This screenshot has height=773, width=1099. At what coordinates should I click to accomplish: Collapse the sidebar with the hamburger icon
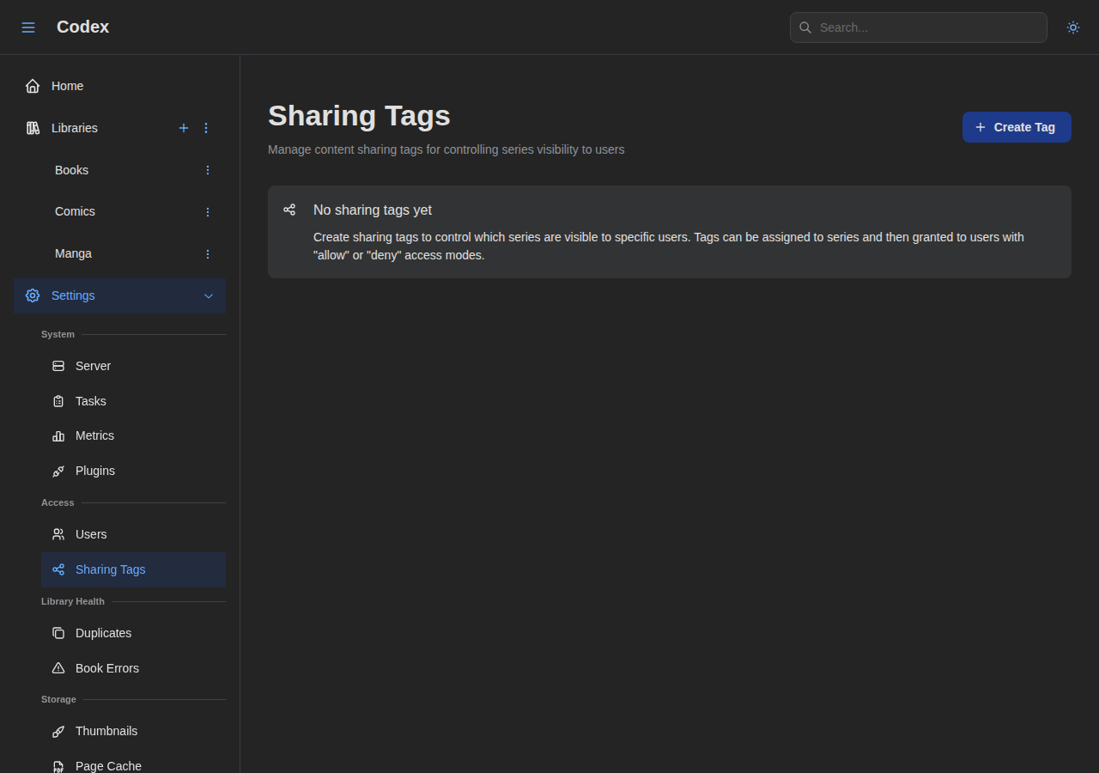click(27, 27)
